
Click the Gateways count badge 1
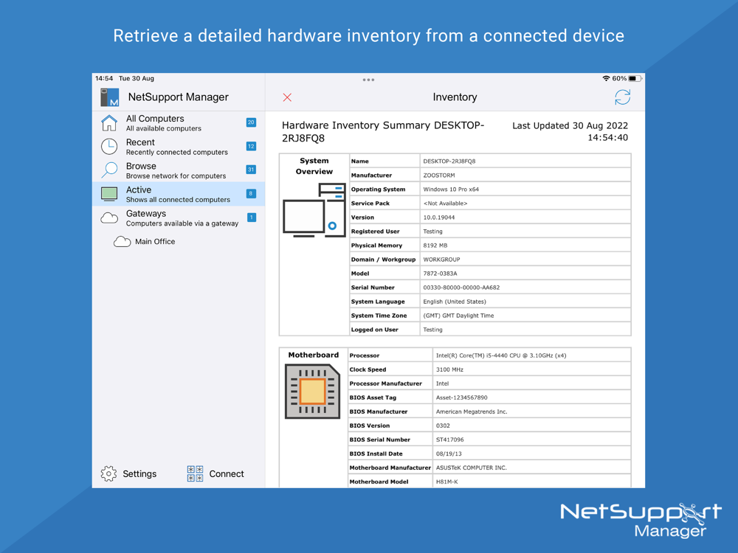[x=252, y=218]
